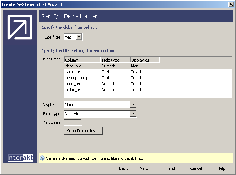
Task: Click the help question mark icon
Action: (42, 158)
